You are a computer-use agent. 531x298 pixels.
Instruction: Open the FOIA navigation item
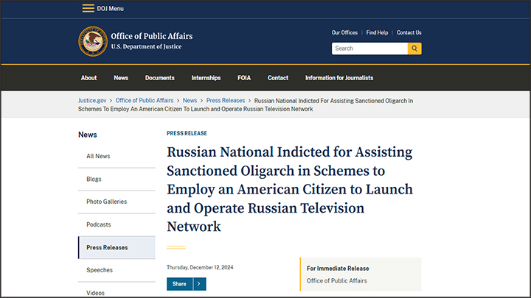[x=244, y=78]
